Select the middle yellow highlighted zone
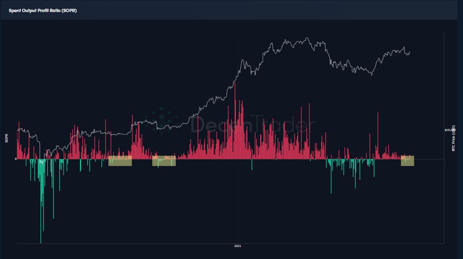 [x=164, y=161]
